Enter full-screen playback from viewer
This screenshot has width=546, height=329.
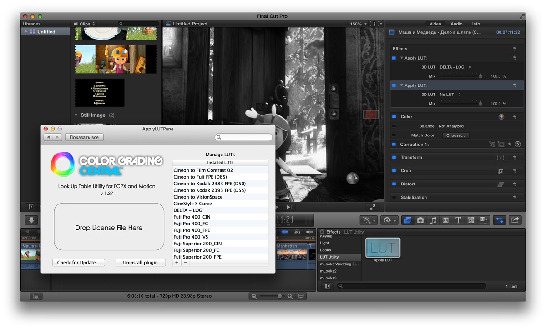coord(373,207)
